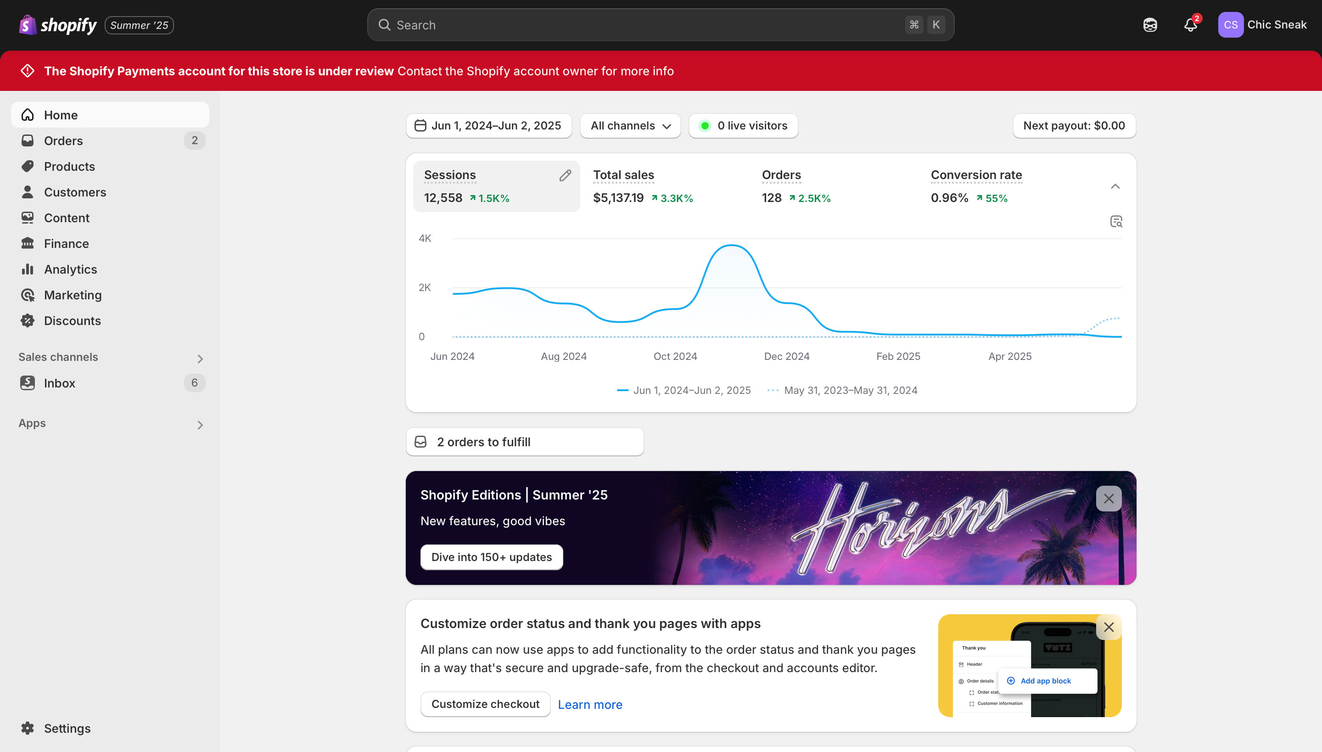Open Content in sidebar

pos(110,218)
